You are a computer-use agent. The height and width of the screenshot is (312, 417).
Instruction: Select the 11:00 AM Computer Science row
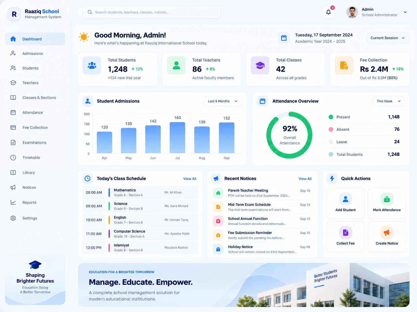[x=140, y=234]
